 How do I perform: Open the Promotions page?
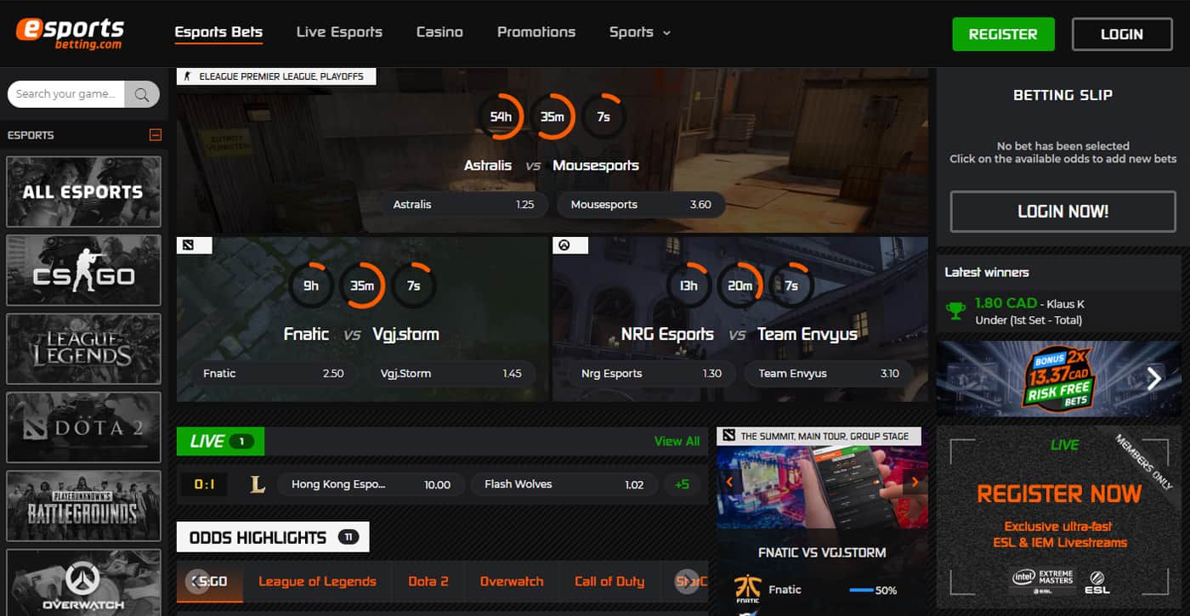(536, 32)
